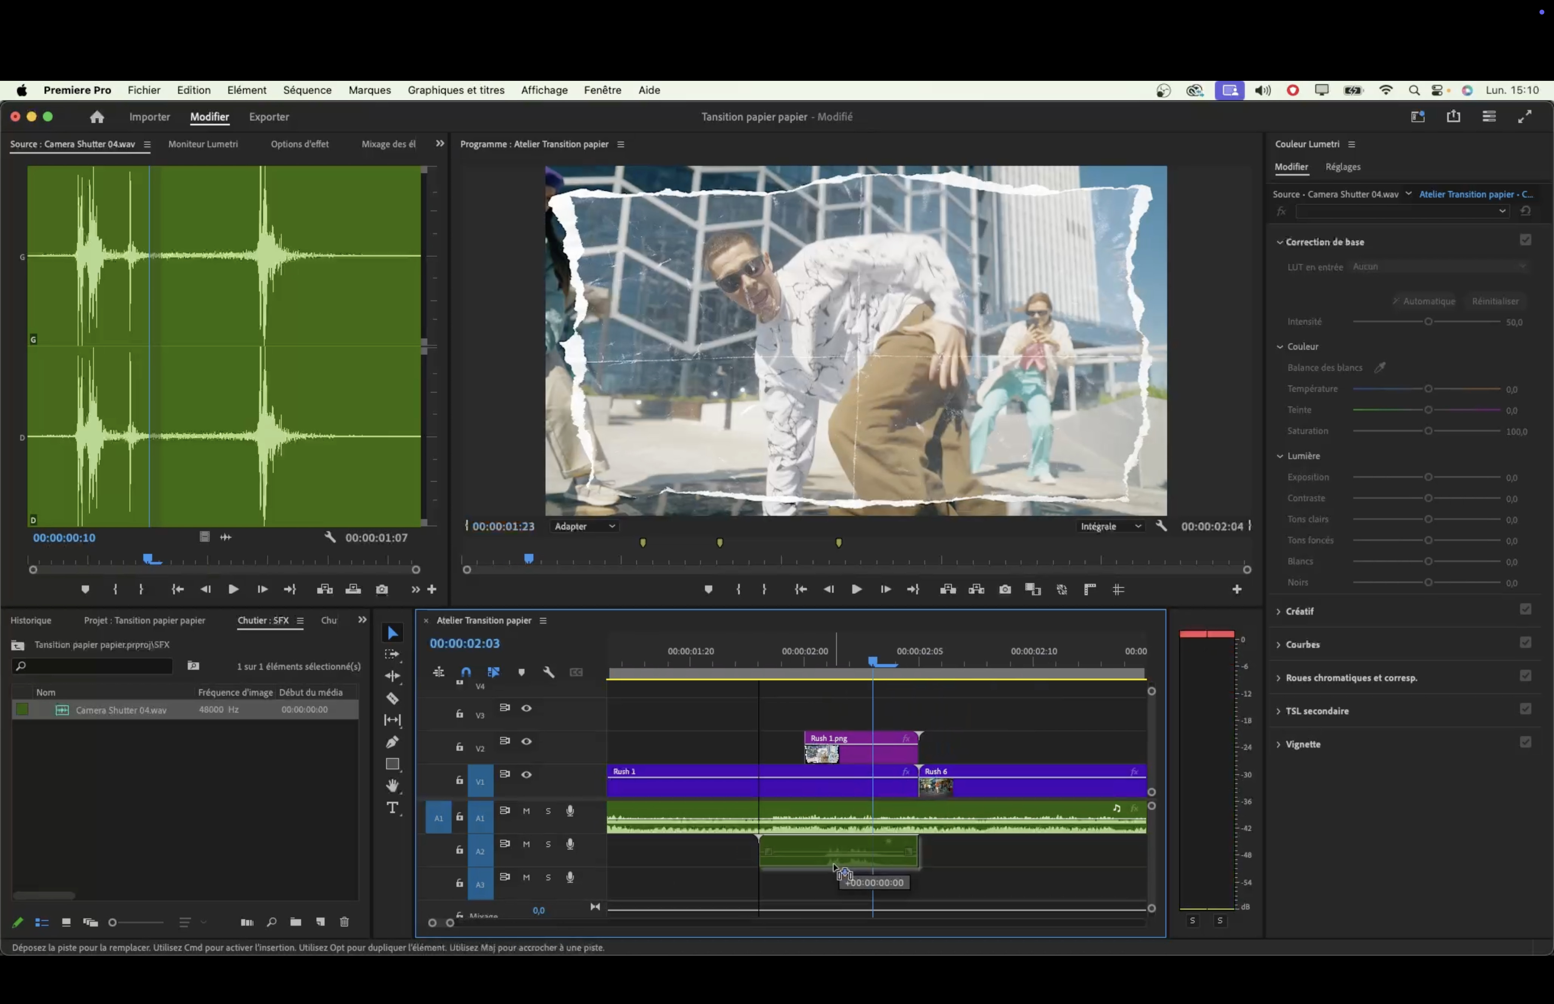Open timeline display settings wrench icon

[x=548, y=672]
